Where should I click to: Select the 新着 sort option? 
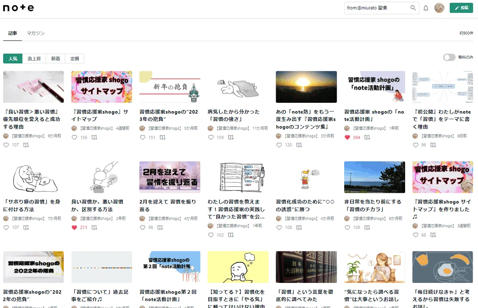[x=55, y=59]
